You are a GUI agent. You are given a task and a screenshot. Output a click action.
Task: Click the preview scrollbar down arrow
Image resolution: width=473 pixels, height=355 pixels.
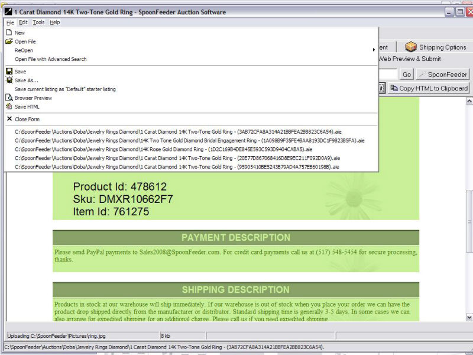coord(469,317)
